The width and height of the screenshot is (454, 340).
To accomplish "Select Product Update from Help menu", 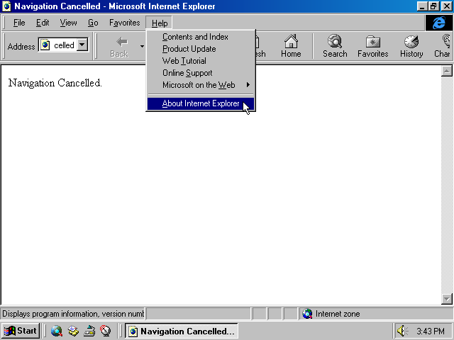I will click(201, 49).
